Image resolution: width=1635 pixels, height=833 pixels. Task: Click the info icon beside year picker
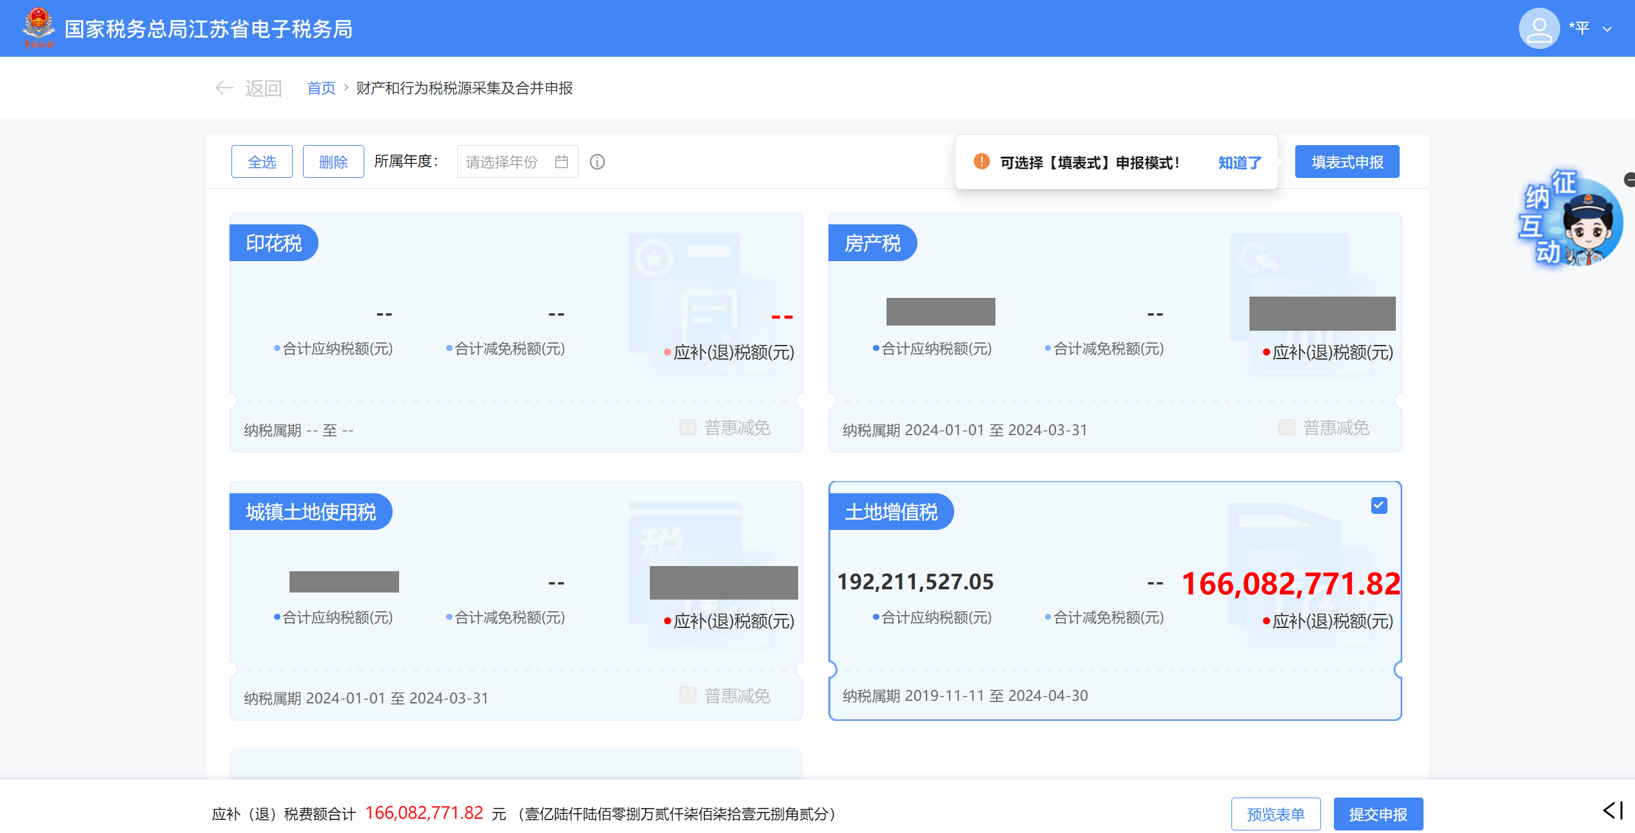(x=598, y=162)
